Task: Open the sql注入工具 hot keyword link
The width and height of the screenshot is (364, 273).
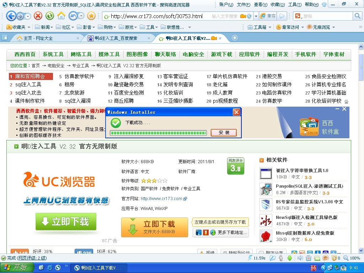Action: point(28,85)
